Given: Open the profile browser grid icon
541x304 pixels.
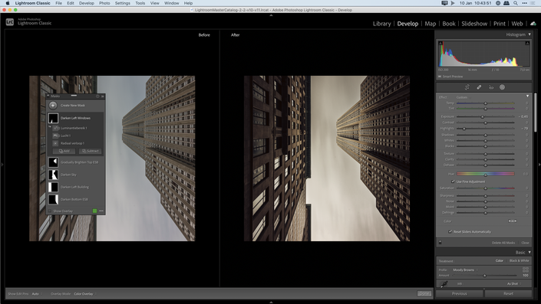Looking at the screenshot, I should click(526, 270).
